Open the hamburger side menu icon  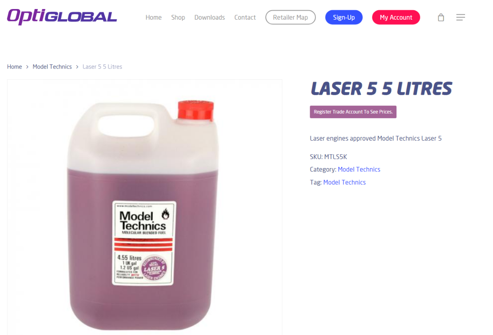pyautogui.click(x=461, y=17)
